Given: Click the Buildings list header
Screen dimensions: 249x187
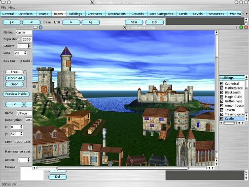Looking at the screenshot, I should (232, 78).
